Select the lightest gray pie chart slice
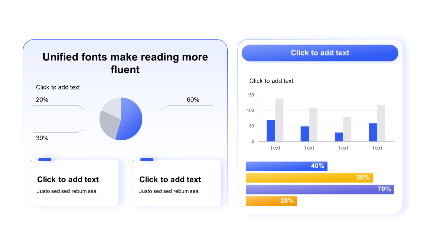The width and height of the screenshot is (426, 239). coord(112,107)
